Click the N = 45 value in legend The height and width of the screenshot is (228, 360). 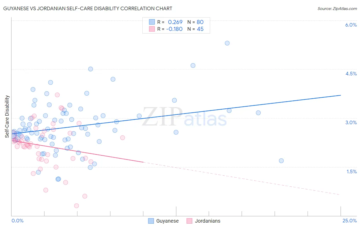(195, 29)
